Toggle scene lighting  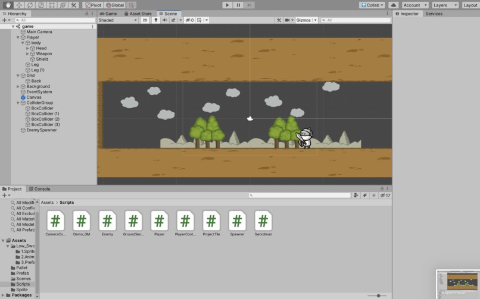click(156, 20)
